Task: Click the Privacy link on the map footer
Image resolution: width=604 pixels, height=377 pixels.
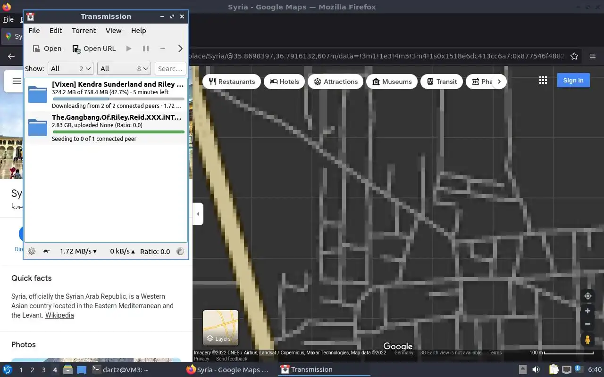Action: coord(201,359)
